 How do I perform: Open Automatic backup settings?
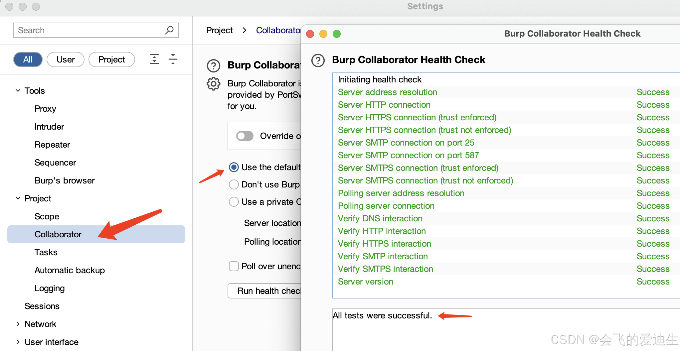pos(70,270)
